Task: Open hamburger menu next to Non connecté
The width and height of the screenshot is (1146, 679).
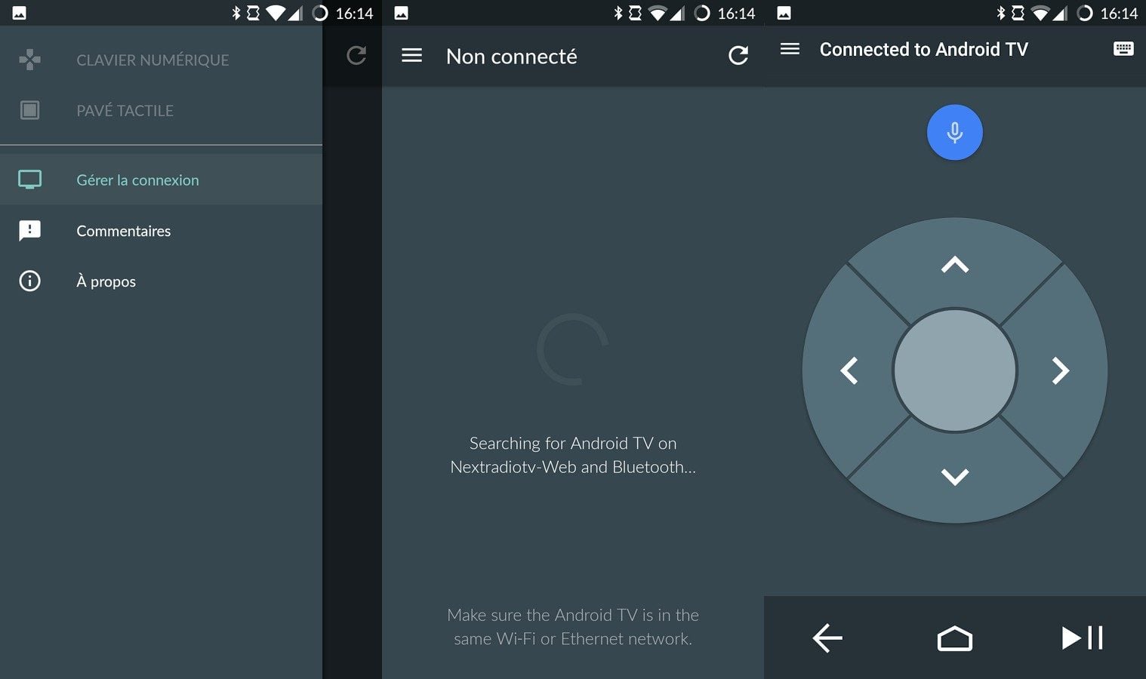Action: click(411, 56)
